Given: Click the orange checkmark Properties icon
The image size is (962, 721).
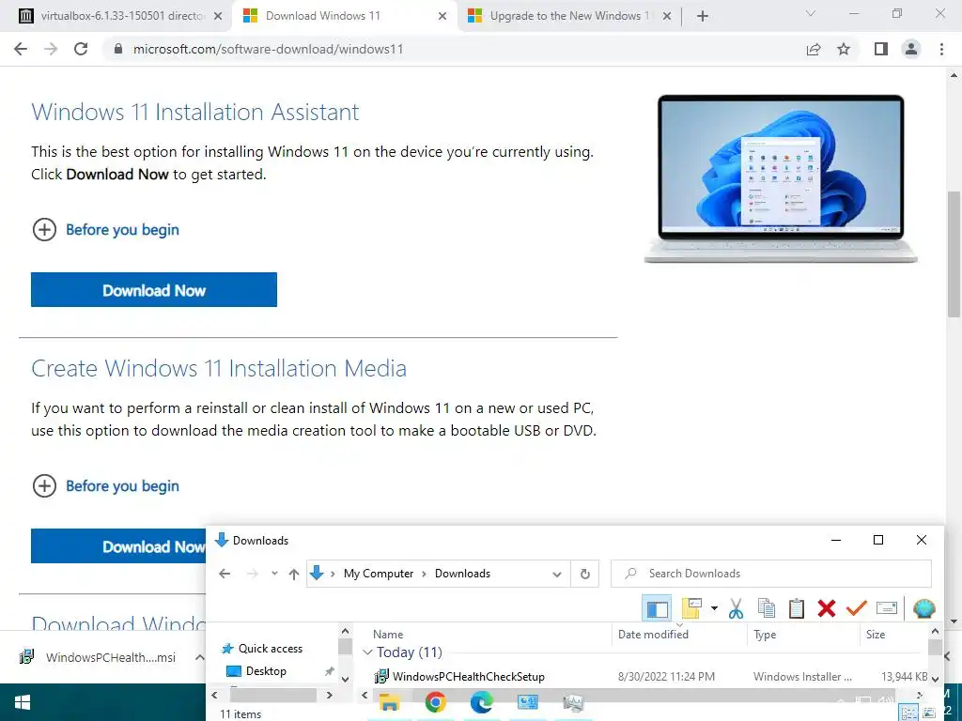Looking at the screenshot, I should pyautogui.click(x=857, y=608).
